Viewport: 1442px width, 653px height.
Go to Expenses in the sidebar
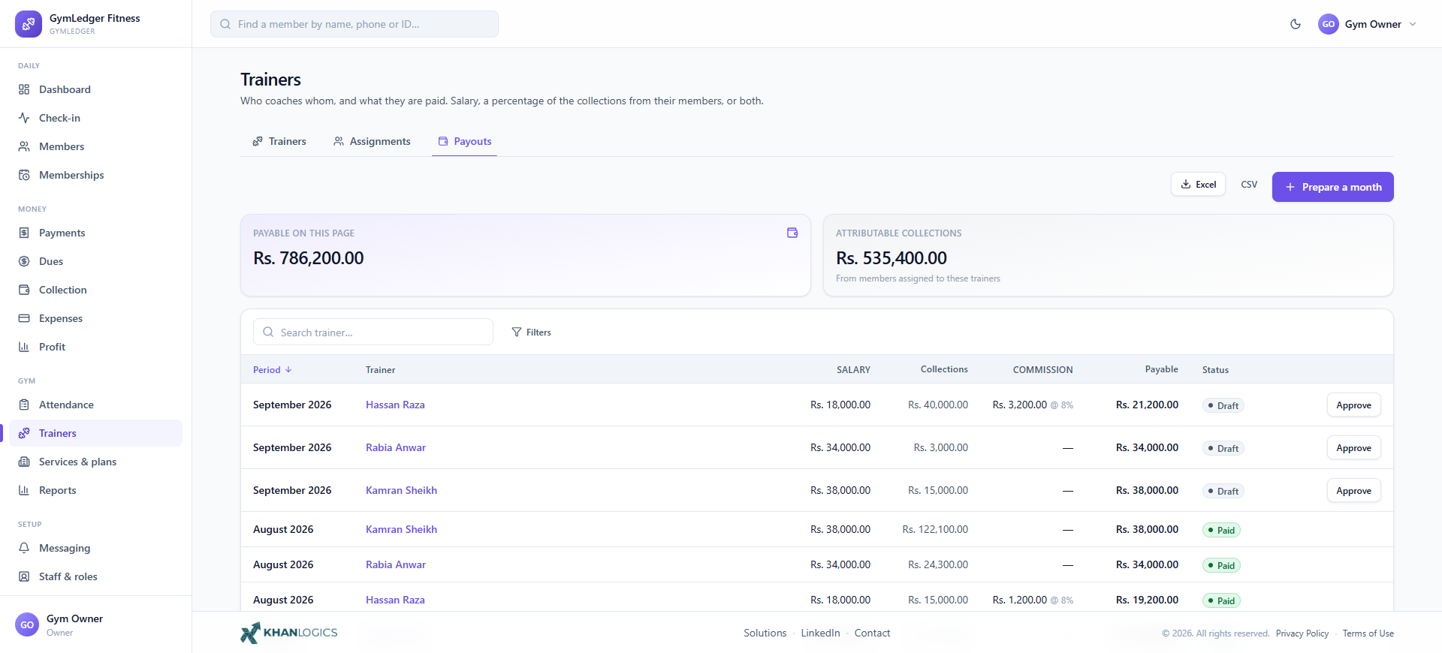click(95, 318)
